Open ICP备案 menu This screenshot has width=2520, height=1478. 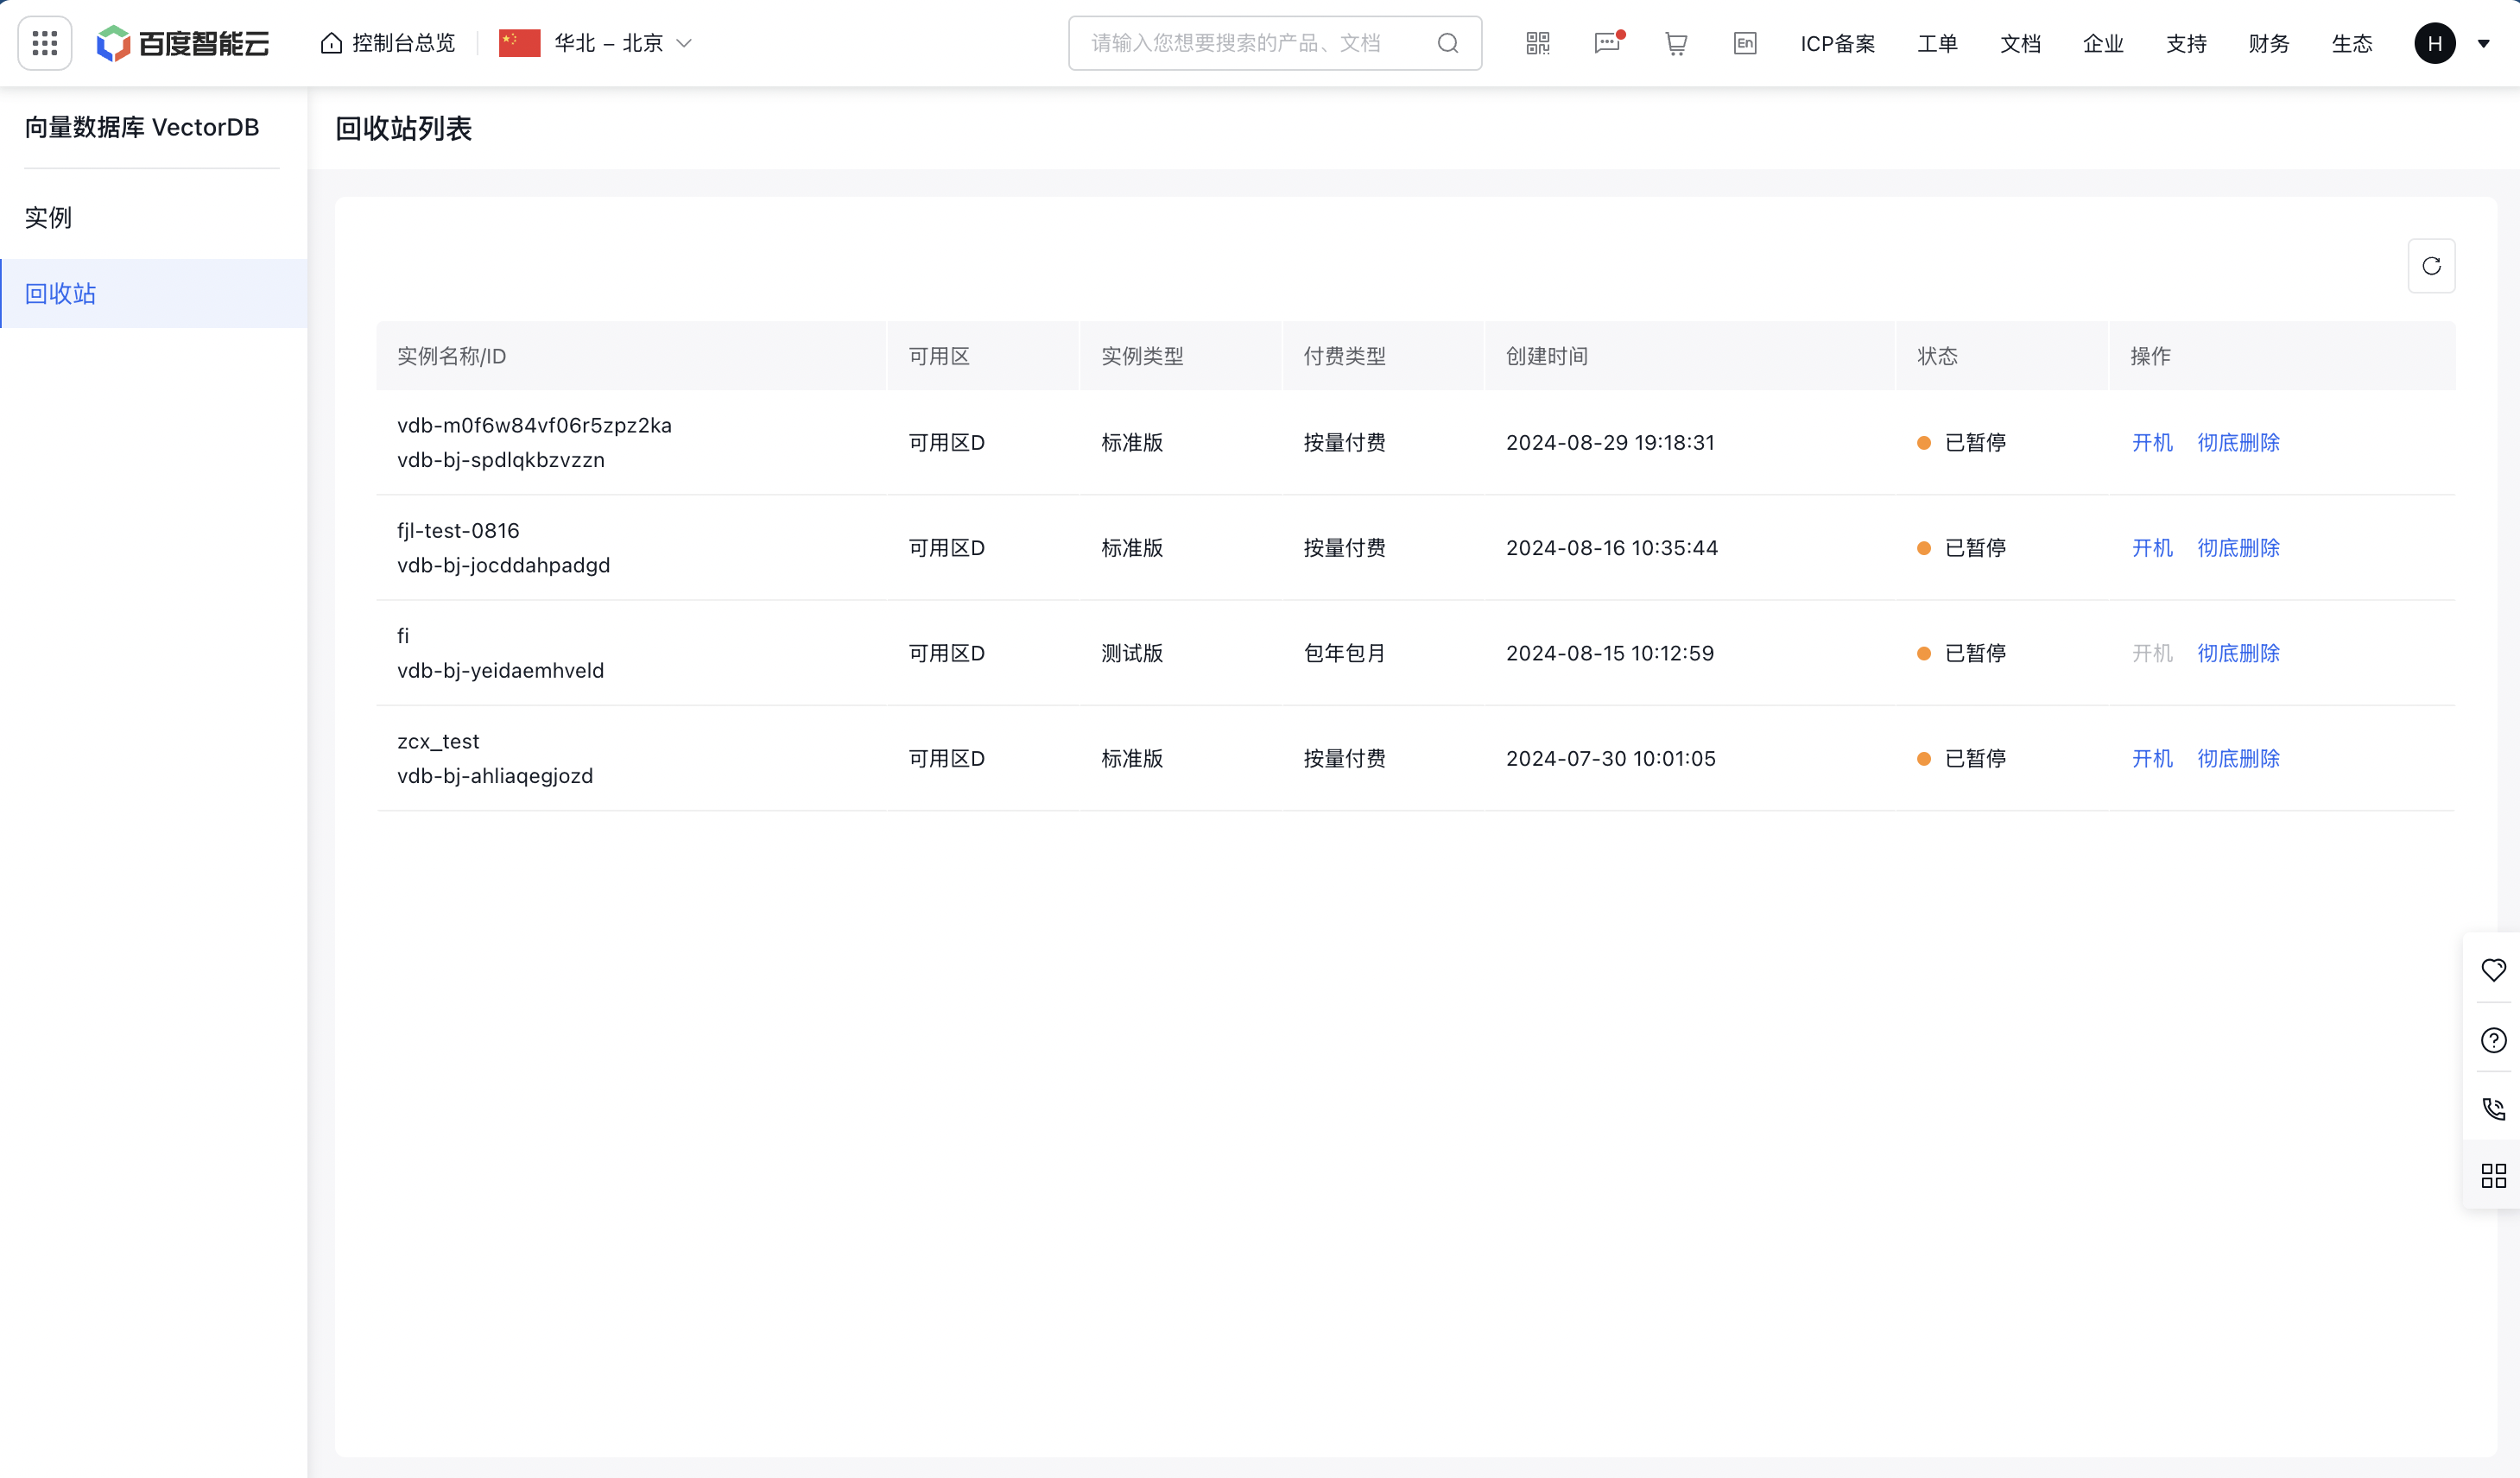click(1838, 43)
